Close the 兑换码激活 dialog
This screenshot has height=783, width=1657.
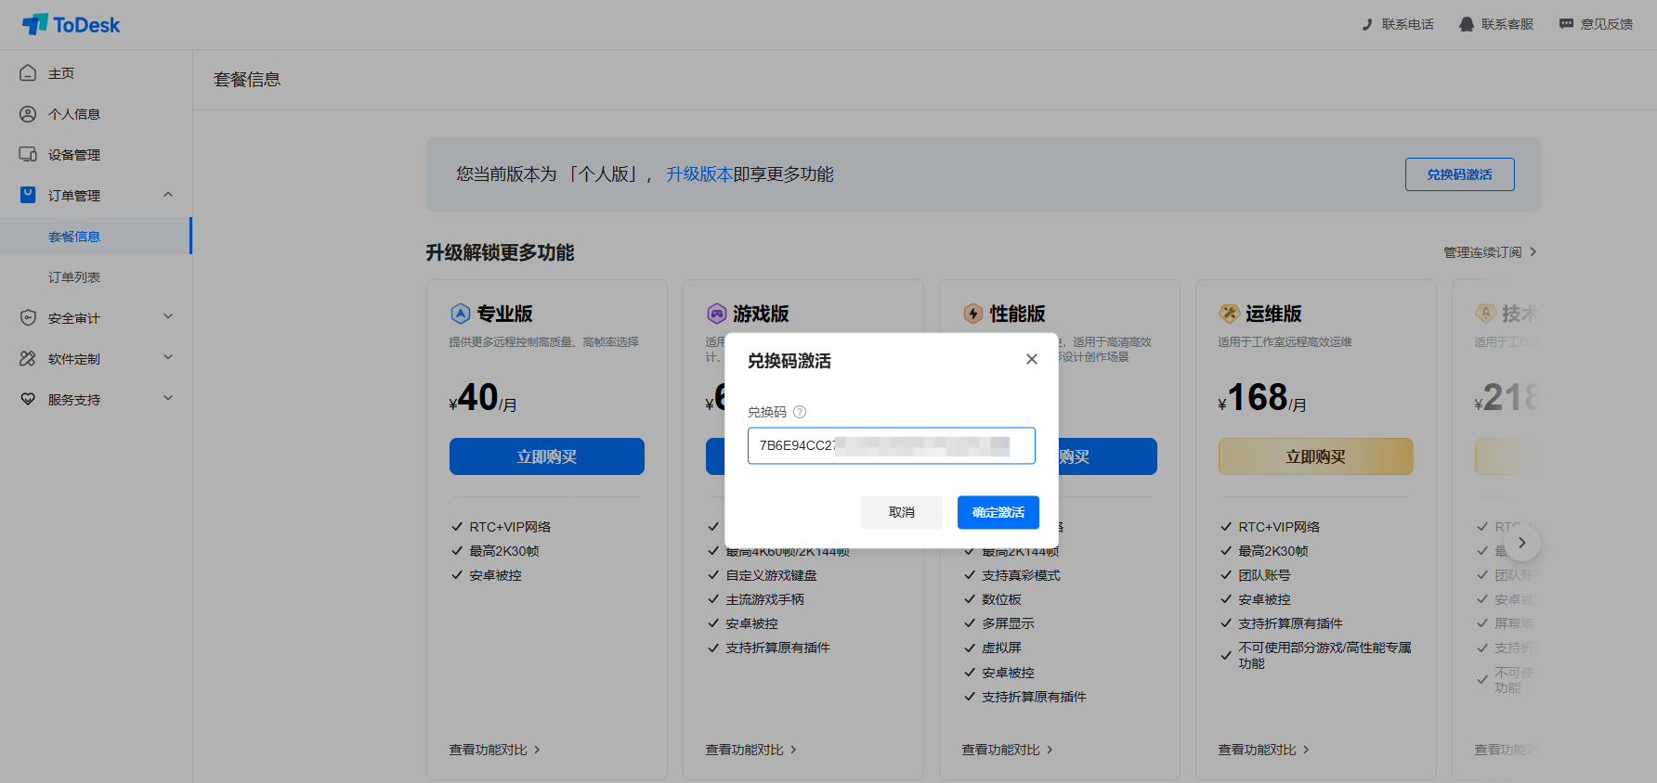point(1031,359)
